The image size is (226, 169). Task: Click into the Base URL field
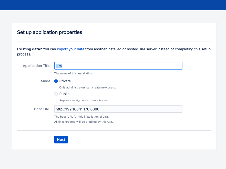pyautogui.click(x=118, y=109)
